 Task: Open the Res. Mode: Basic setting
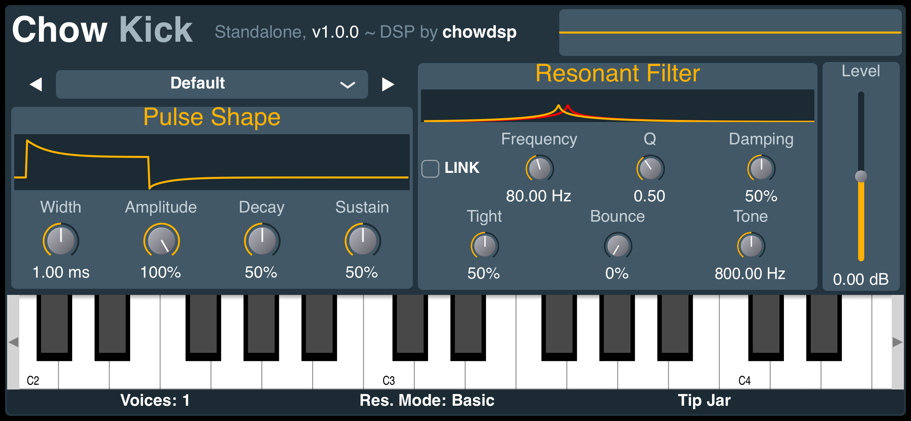(427, 400)
